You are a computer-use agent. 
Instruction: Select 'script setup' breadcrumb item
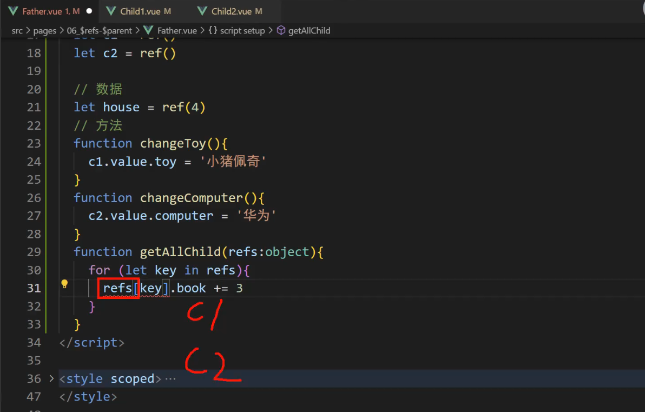pyautogui.click(x=242, y=31)
